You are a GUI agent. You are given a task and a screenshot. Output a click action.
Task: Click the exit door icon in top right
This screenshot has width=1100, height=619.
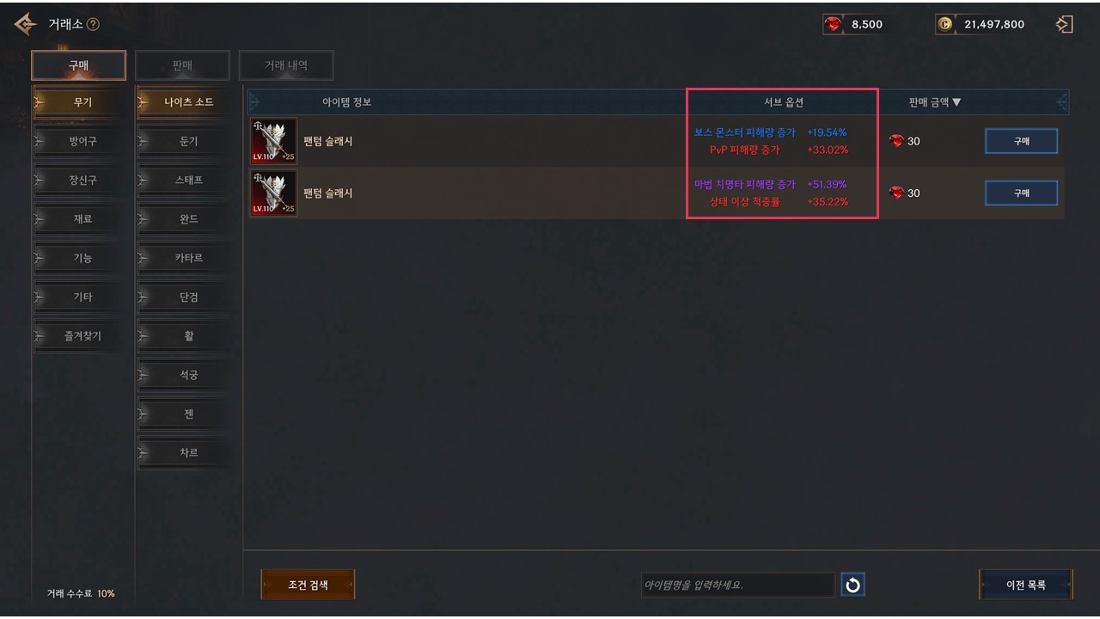point(1065,24)
